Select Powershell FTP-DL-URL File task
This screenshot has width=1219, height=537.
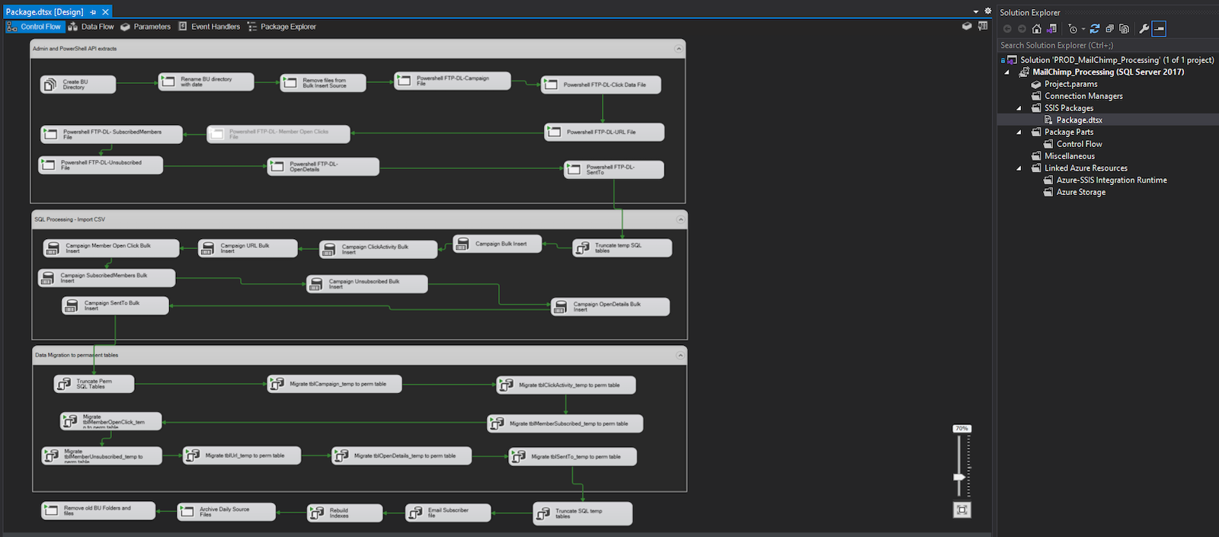pos(604,132)
